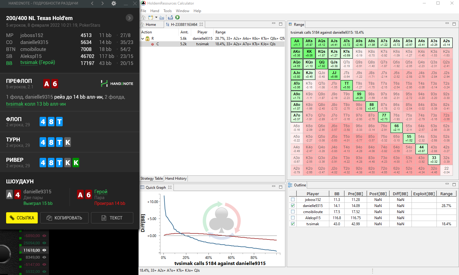Viewport: 459px width, 275px height.
Task: Click the Range column header in hand tree
Action: pos(221,32)
